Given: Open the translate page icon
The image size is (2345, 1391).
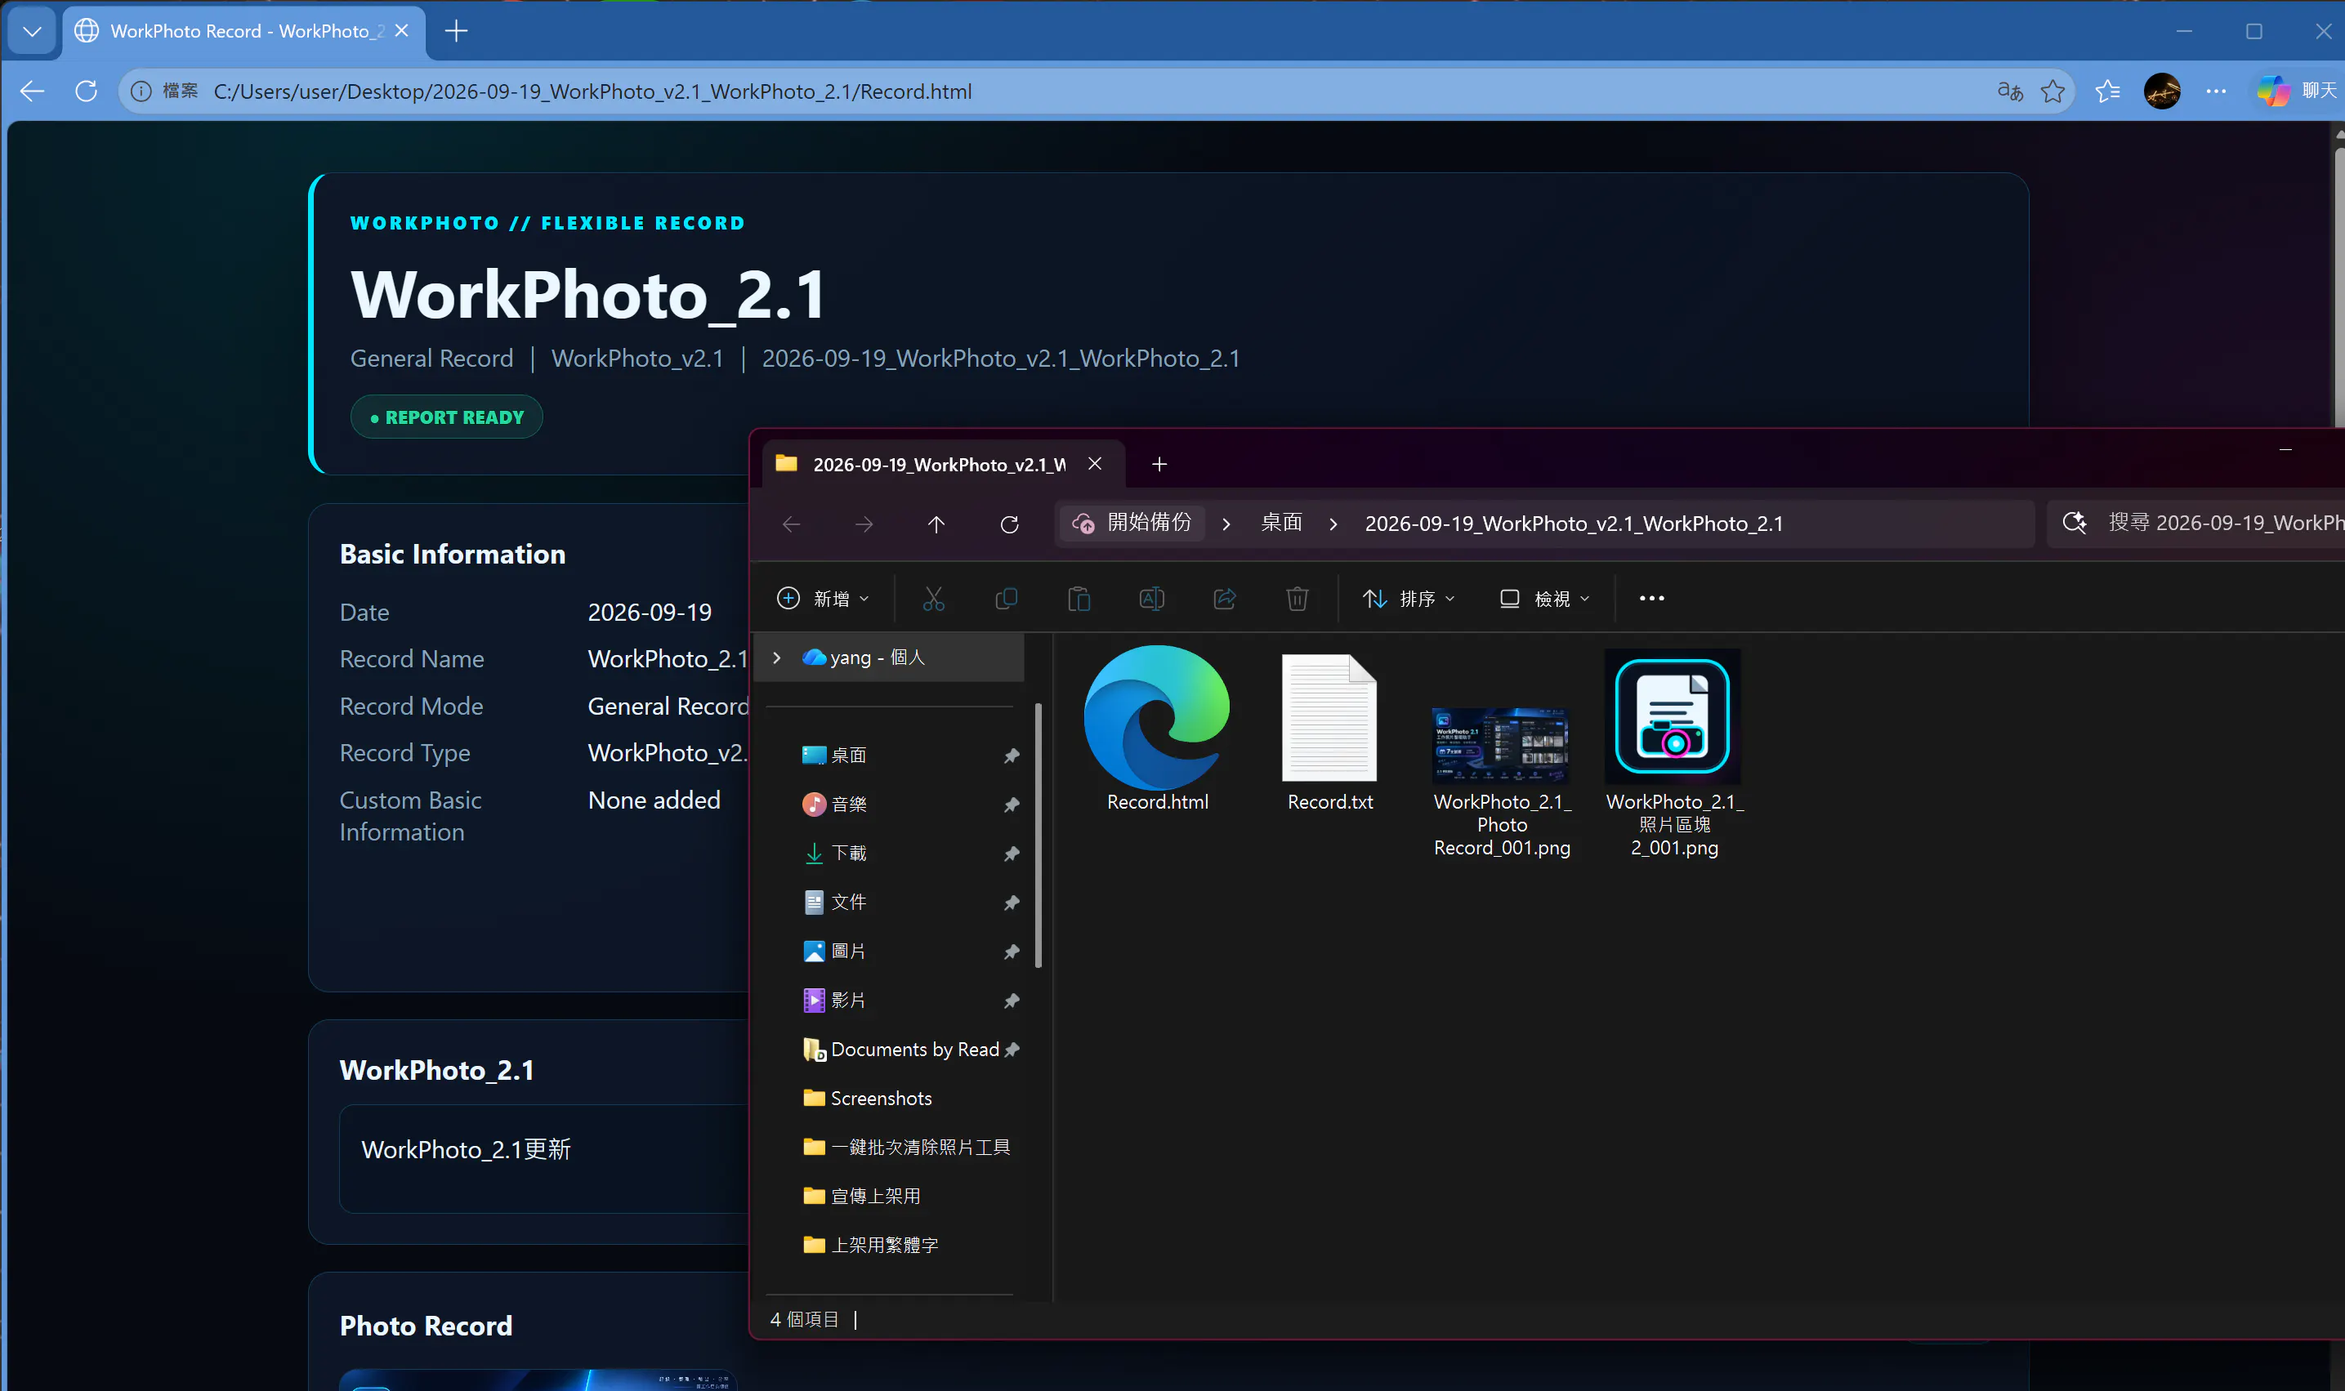Looking at the screenshot, I should [x=2010, y=91].
